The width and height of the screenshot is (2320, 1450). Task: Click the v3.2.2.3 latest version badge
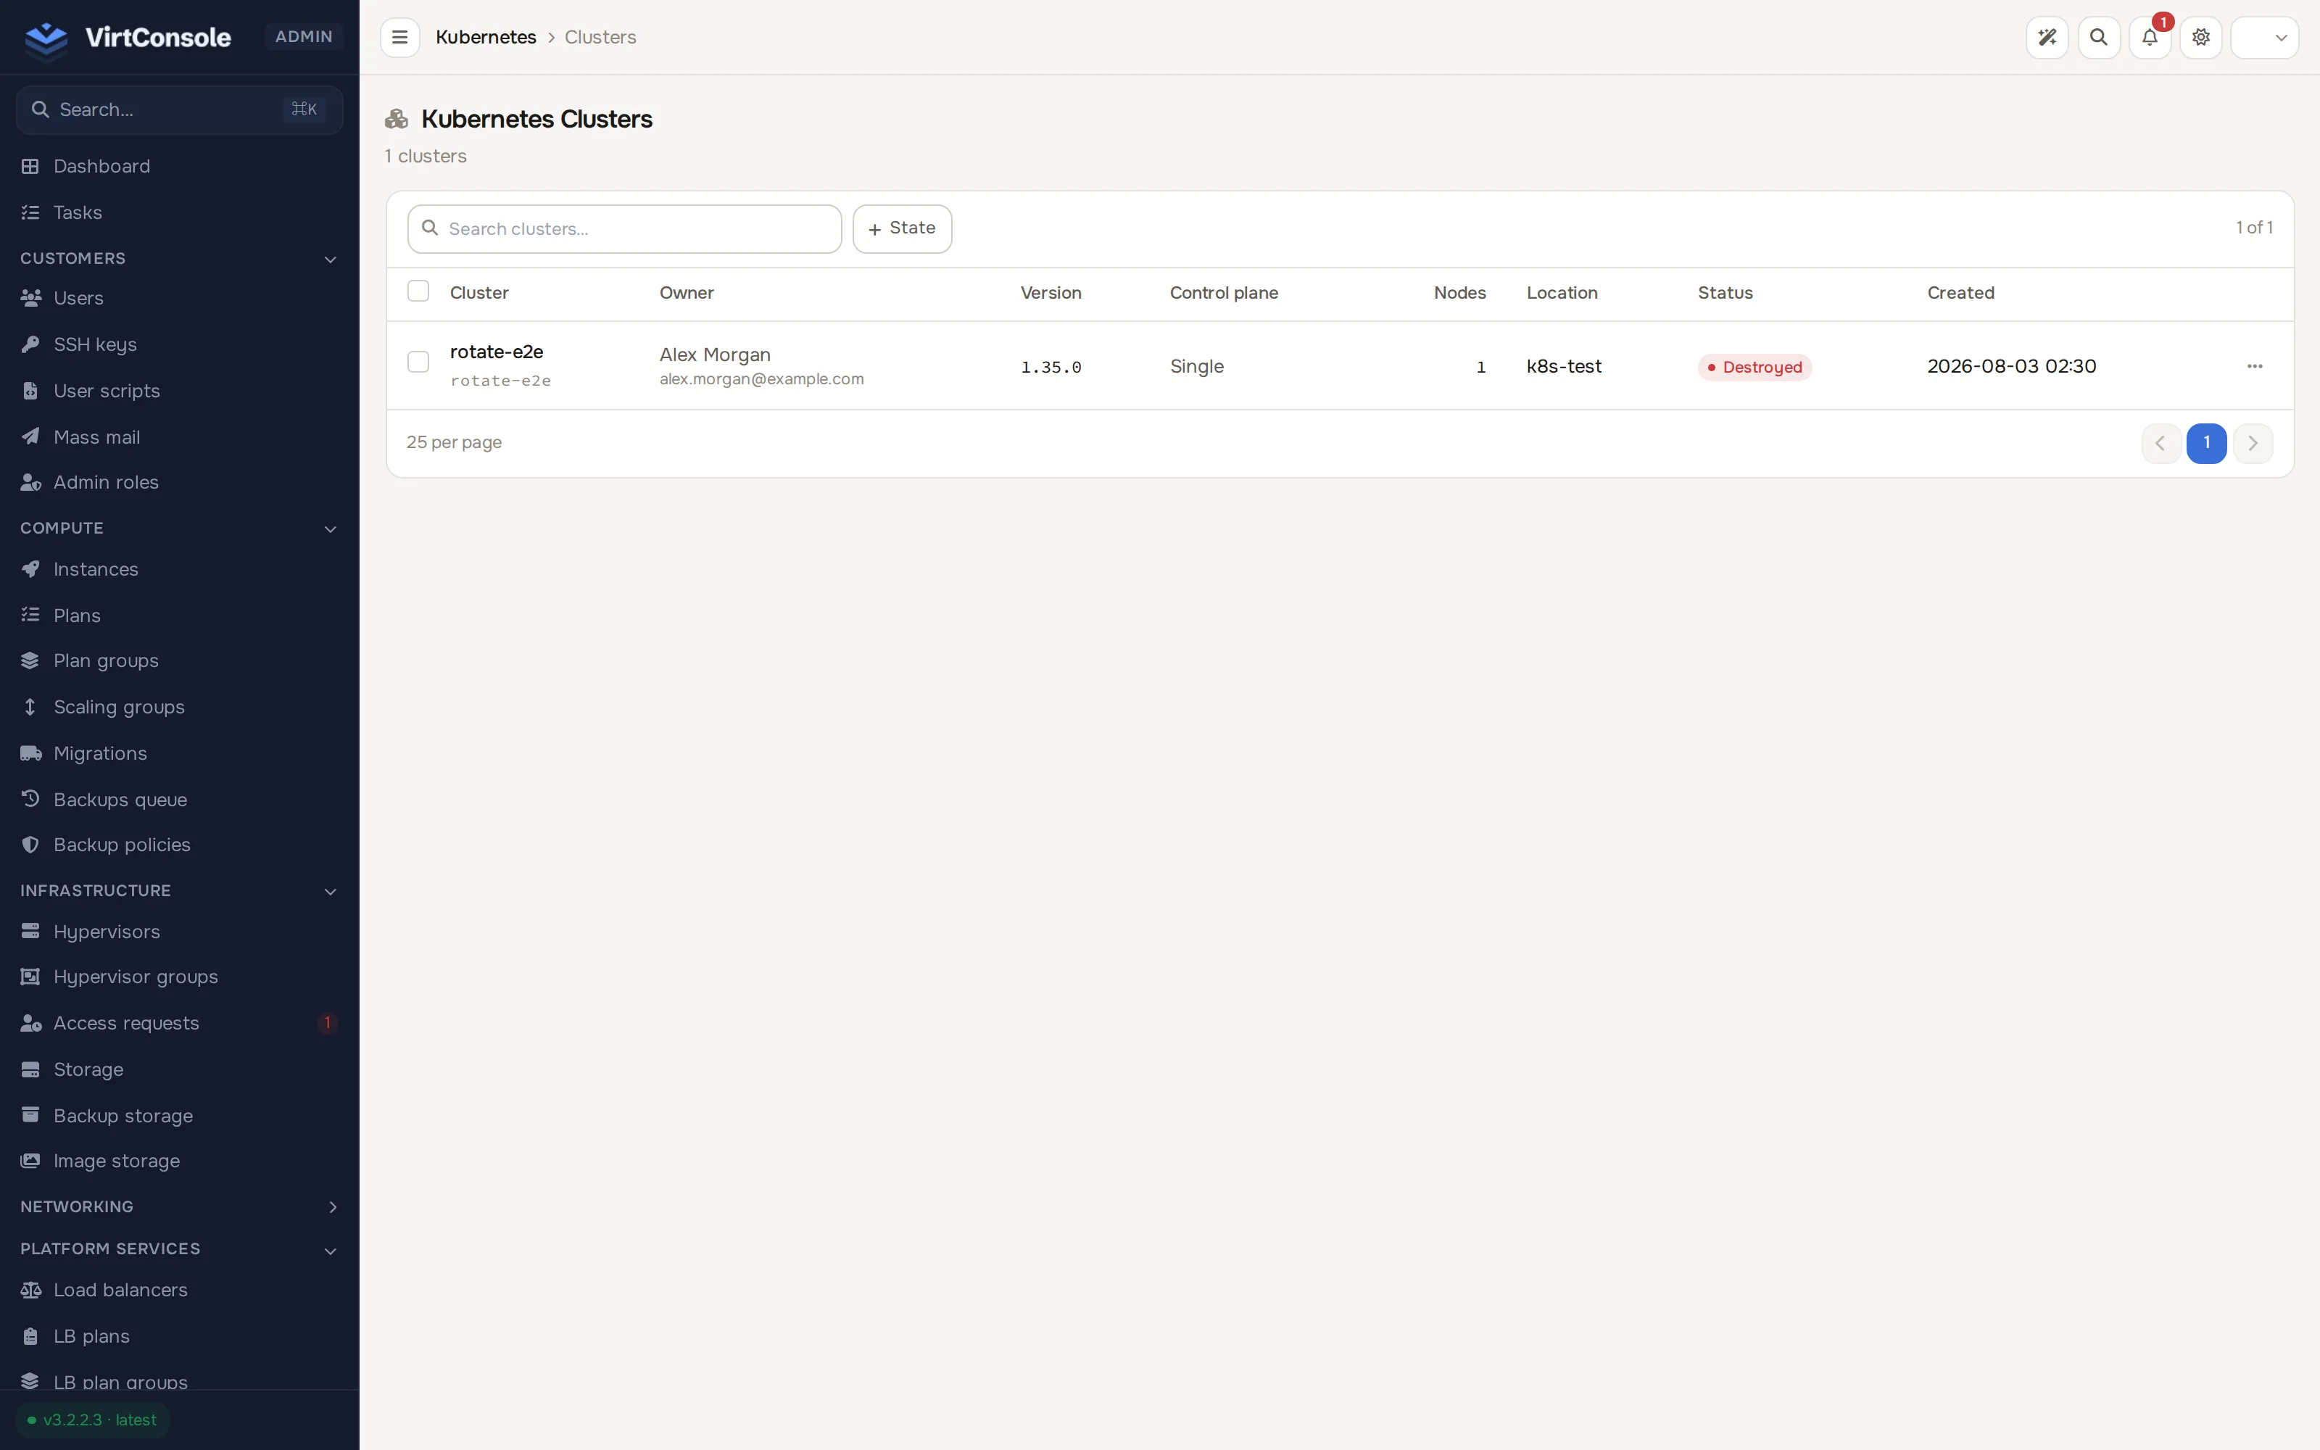tap(93, 1420)
